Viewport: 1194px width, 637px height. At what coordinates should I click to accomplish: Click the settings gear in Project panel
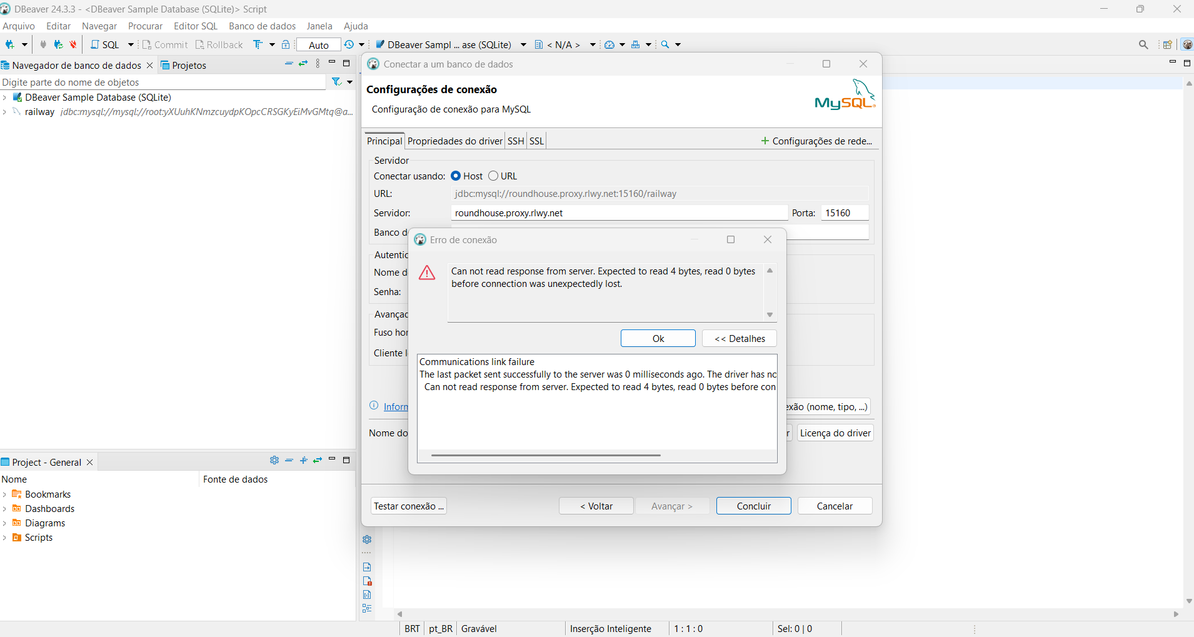point(274,460)
